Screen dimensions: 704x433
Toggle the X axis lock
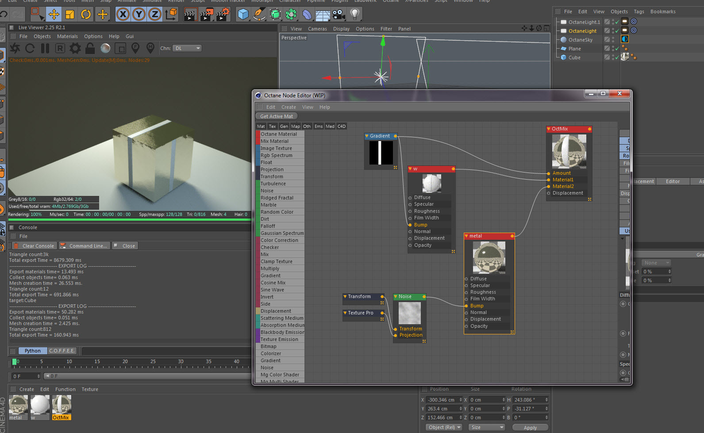tap(123, 14)
